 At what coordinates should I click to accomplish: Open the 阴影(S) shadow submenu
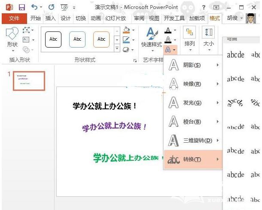click(x=193, y=65)
